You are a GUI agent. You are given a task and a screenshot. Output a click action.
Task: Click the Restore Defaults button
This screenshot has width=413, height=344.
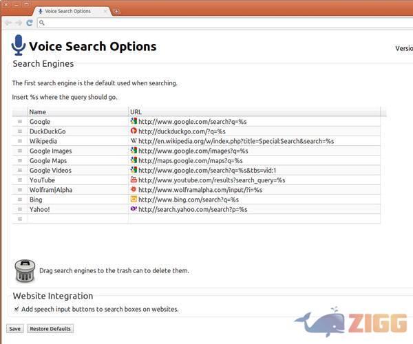point(50,329)
